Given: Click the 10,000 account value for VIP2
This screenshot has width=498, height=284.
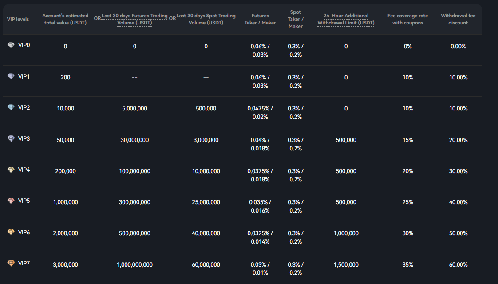Looking at the screenshot, I should coord(65,109).
